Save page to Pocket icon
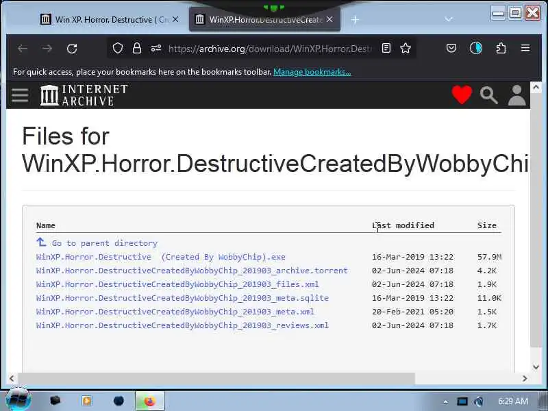 (x=451, y=48)
